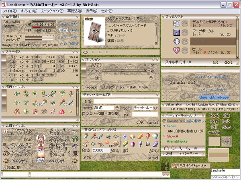Click the item stacked 379 in the inventory
Screen dimensions: 241x180
point(63,102)
